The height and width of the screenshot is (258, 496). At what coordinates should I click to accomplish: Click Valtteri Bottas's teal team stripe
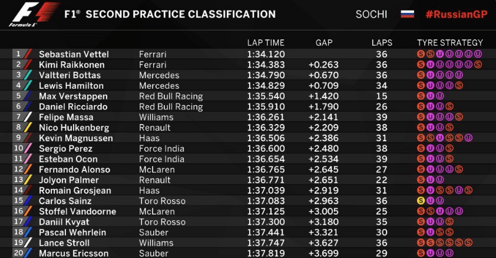tap(28, 75)
